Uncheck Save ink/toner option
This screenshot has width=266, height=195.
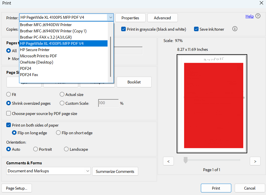(196, 29)
